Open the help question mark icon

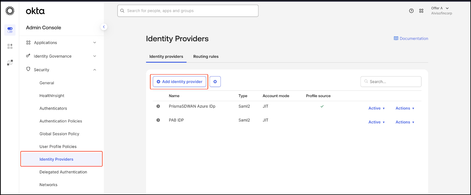(411, 11)
